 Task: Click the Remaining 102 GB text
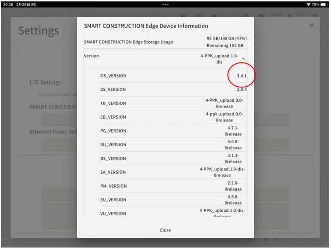225,46
